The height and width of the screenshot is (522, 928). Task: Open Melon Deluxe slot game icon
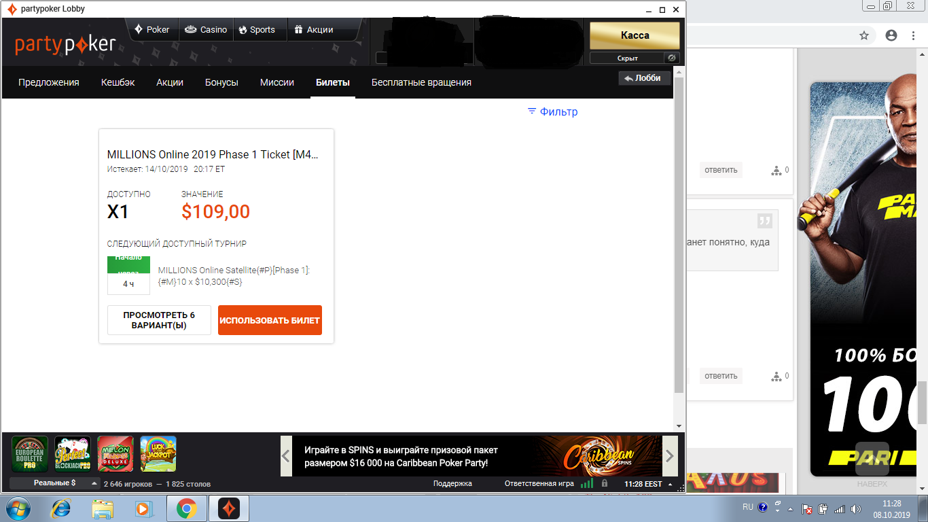coord(115,454)
